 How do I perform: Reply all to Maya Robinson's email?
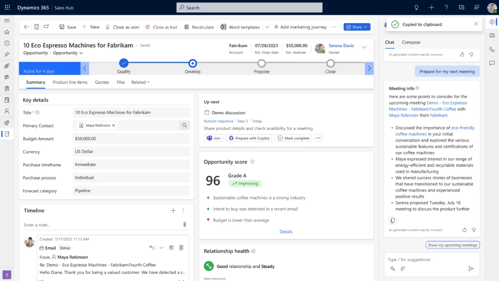[152, 247]
